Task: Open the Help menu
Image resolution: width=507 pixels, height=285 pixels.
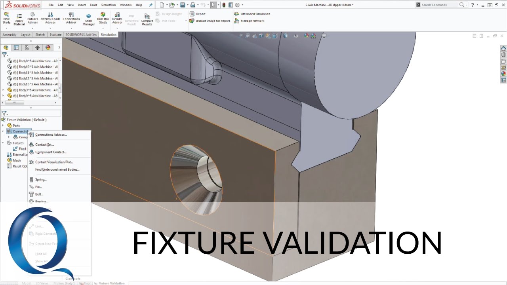Action: (139, 5)
